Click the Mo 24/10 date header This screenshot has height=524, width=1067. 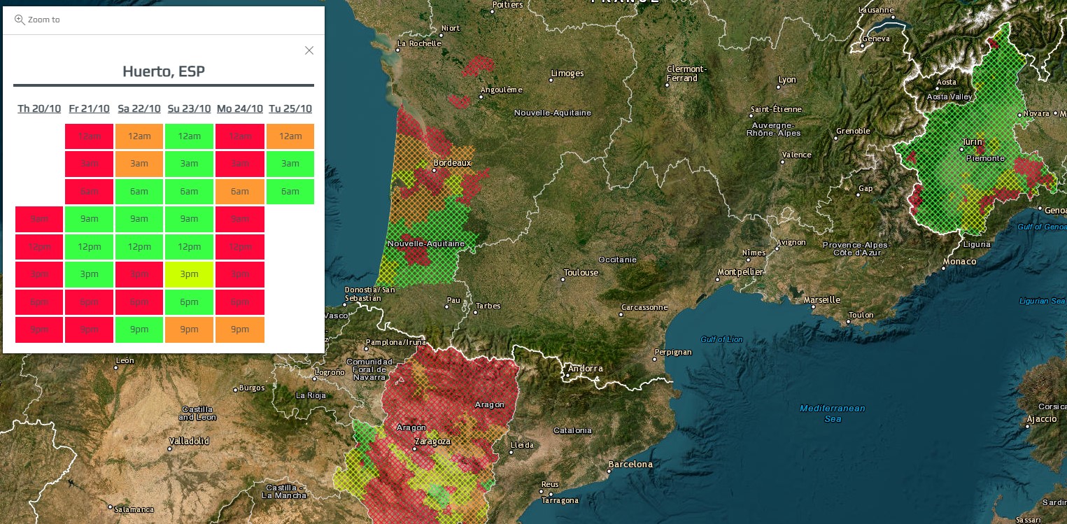(239, 108)
